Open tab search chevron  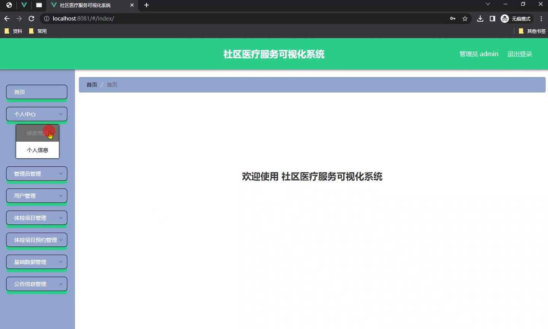[x=488, y=4]
